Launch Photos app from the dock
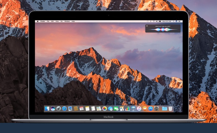Image resolution: width=217 pixels, height=133 pixels. pos(104,109)
